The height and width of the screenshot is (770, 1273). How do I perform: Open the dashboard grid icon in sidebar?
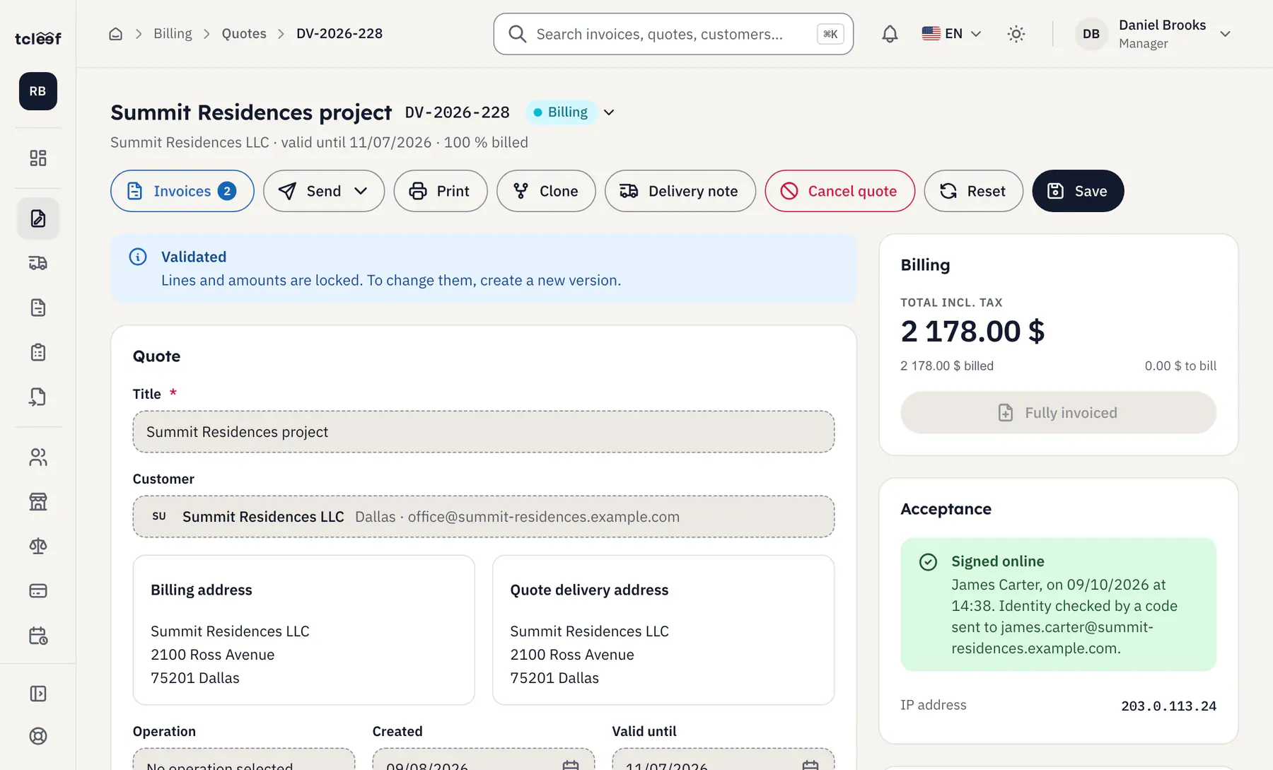click(x=38, y=158)
